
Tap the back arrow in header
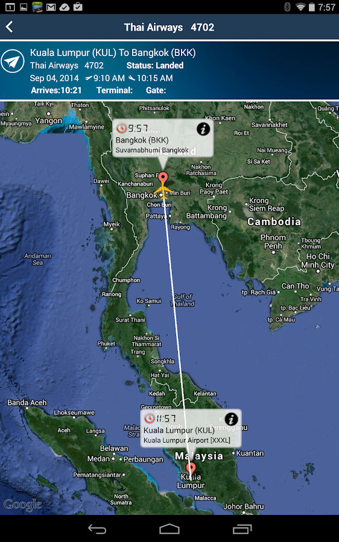(9, 27)
